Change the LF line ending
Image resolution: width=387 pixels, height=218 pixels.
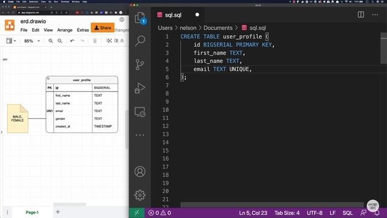coord(333,213)
